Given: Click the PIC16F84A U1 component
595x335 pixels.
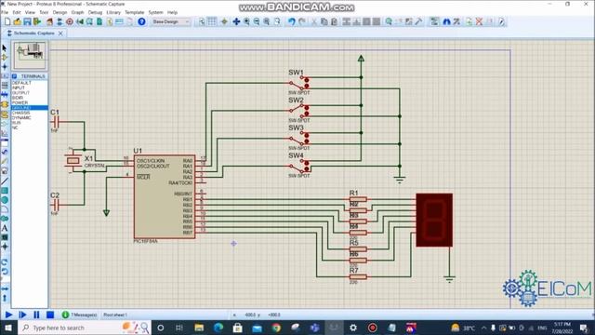Looking at the screenshot, I should (x=165, y=196).
